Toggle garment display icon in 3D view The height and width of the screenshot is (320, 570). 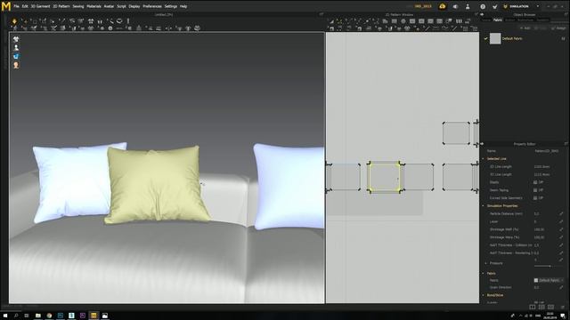click(16, 39)
